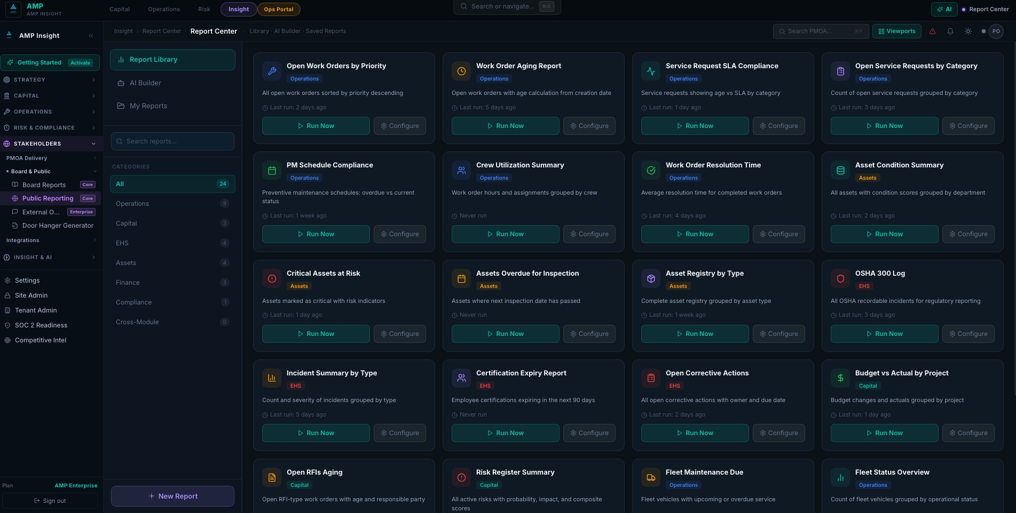1016x513 pixels.
Task: Click the pulse icon on Service Request SLA Compliance
Action: tap(651, 71)
